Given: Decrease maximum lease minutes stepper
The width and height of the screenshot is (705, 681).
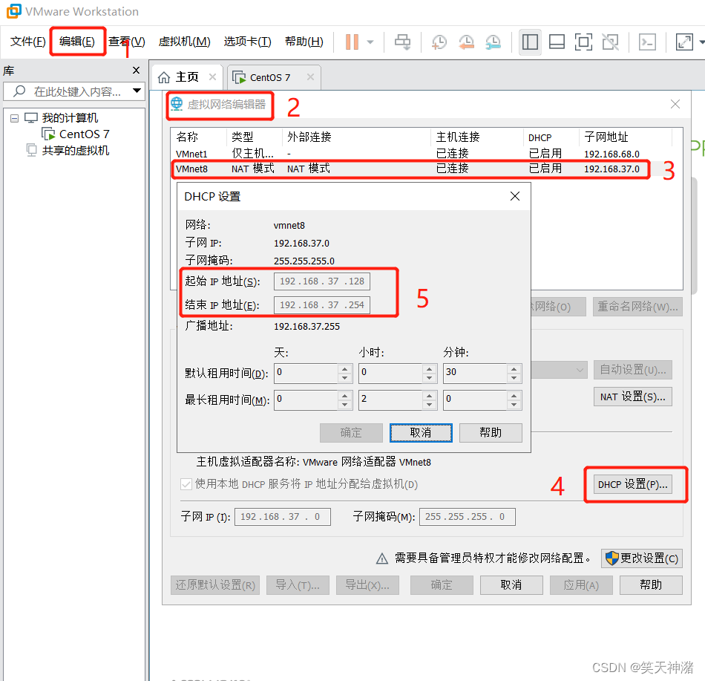Looking at the screenshot, I should pyautogui.click(x=514, y=405).
